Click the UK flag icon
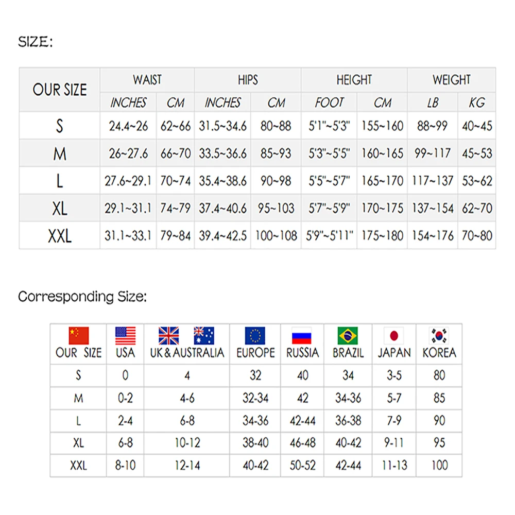This screenshot has width=515, height=515. [x=168, y=336]
